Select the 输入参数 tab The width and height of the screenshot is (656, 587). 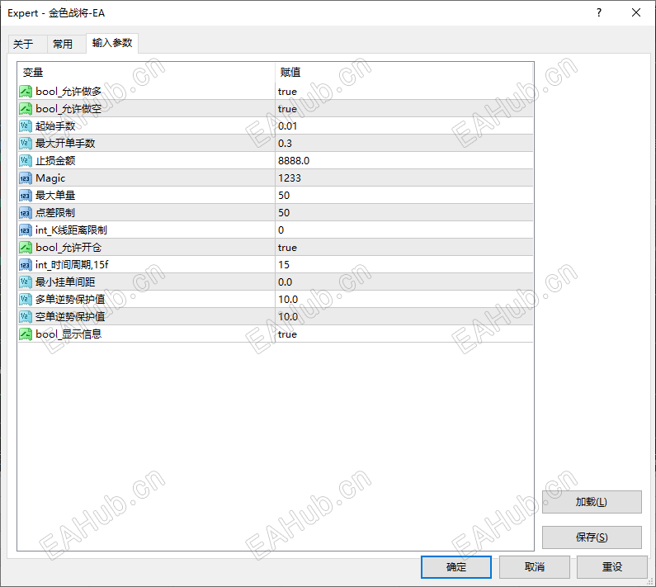112,43
